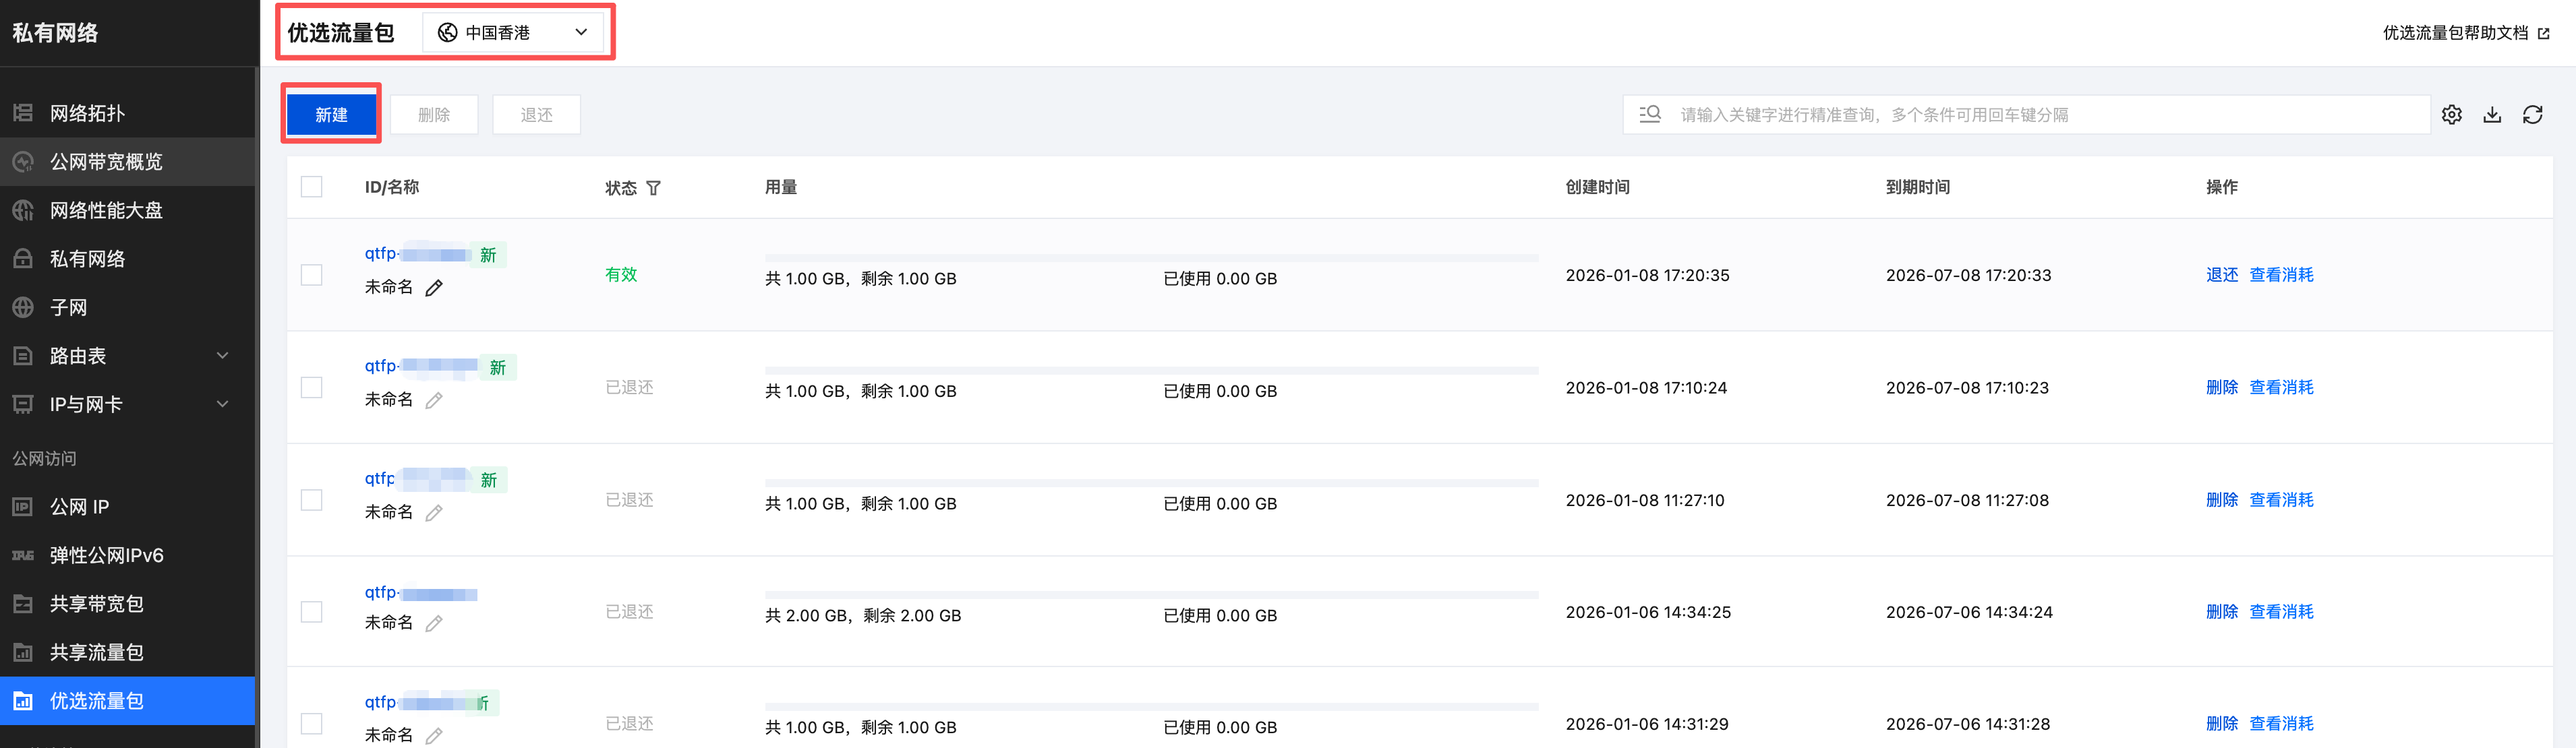Image resolution: width=2576 pixels, height=748 pixels.
Task: Open the 中国香港 region dropdown
Action: point(513,33)
